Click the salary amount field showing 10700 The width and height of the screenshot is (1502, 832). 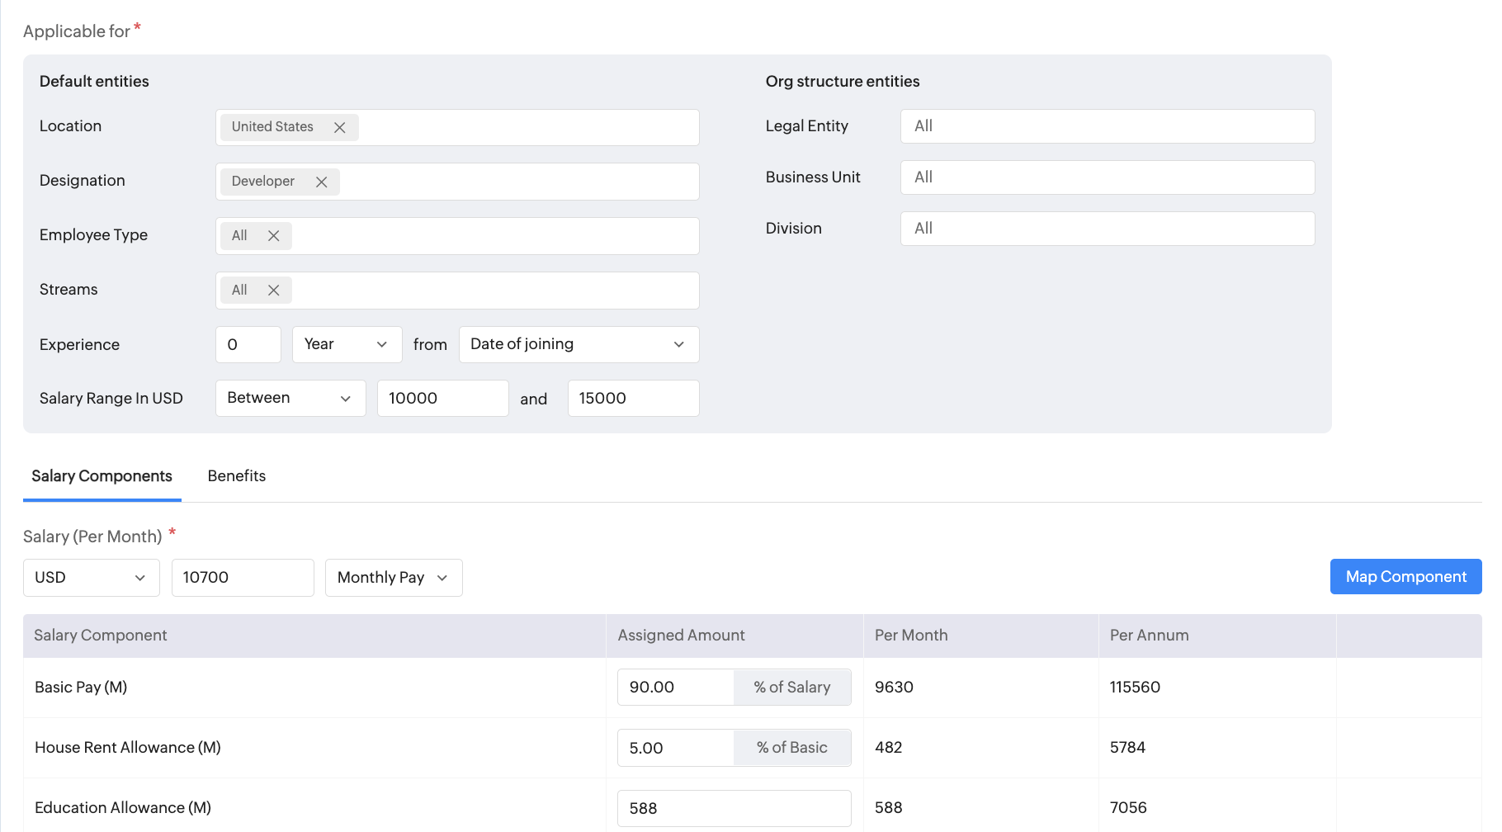click(242, 578)
